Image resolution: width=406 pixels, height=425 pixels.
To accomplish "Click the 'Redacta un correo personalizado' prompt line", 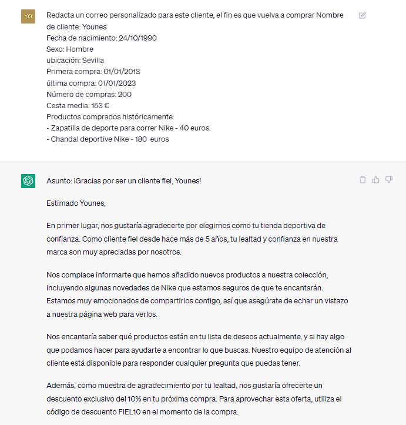I will [x=194, y=15].
